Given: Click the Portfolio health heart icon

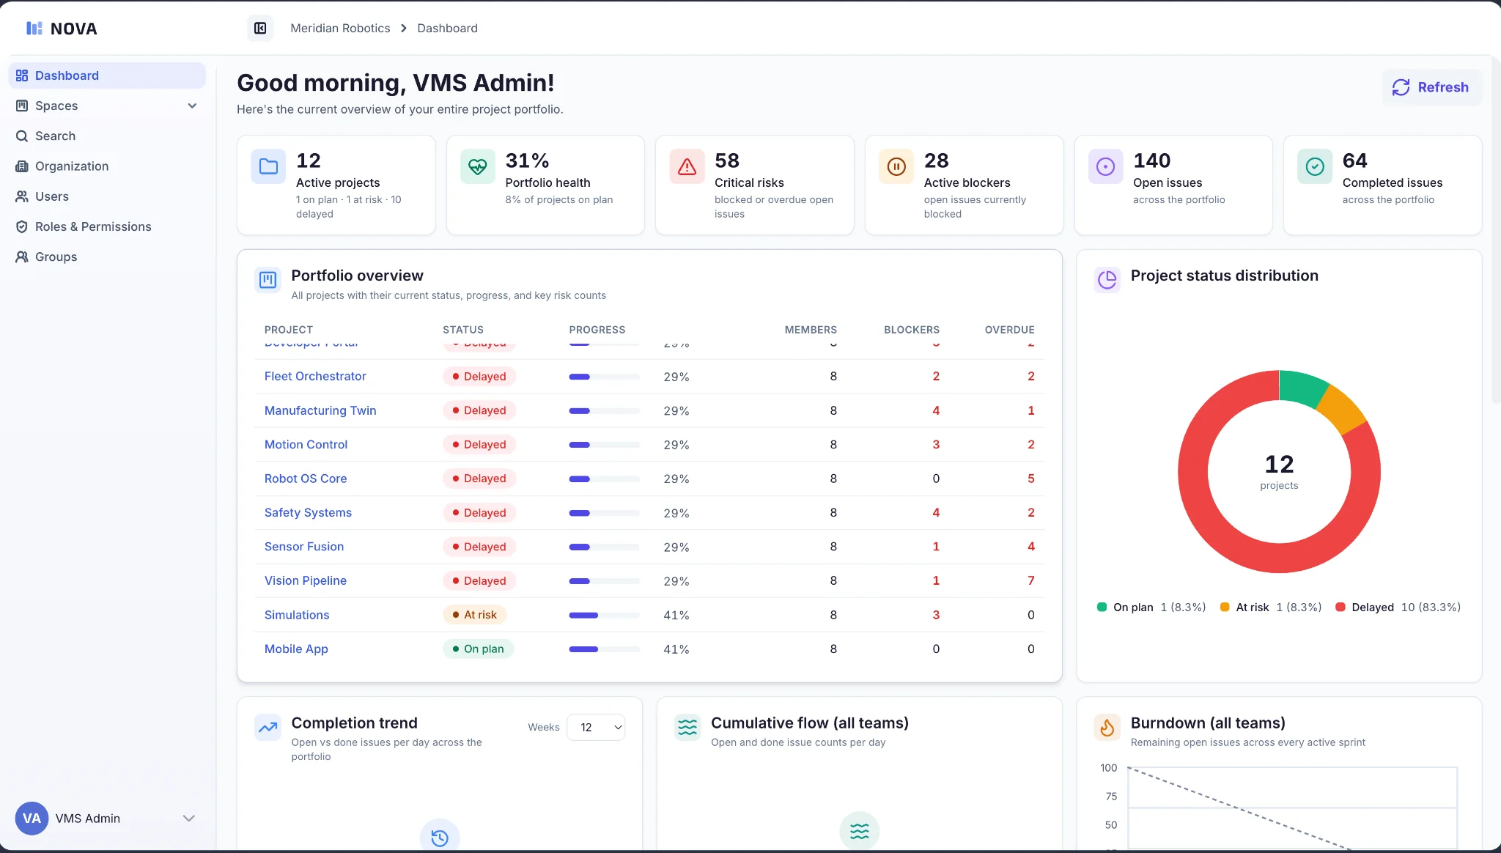Looking at the screenshot, I should (x=478, y=166).
